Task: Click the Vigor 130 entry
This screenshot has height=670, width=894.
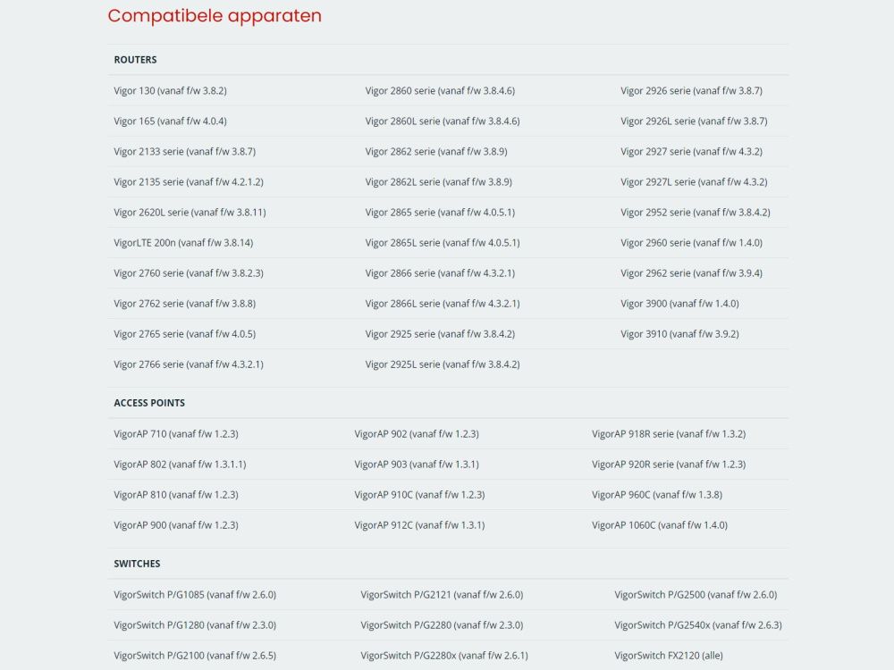Action: click(x=170, y=90)
